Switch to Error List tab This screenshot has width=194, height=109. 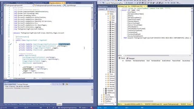pyautogui.click(x=35, y=104)
